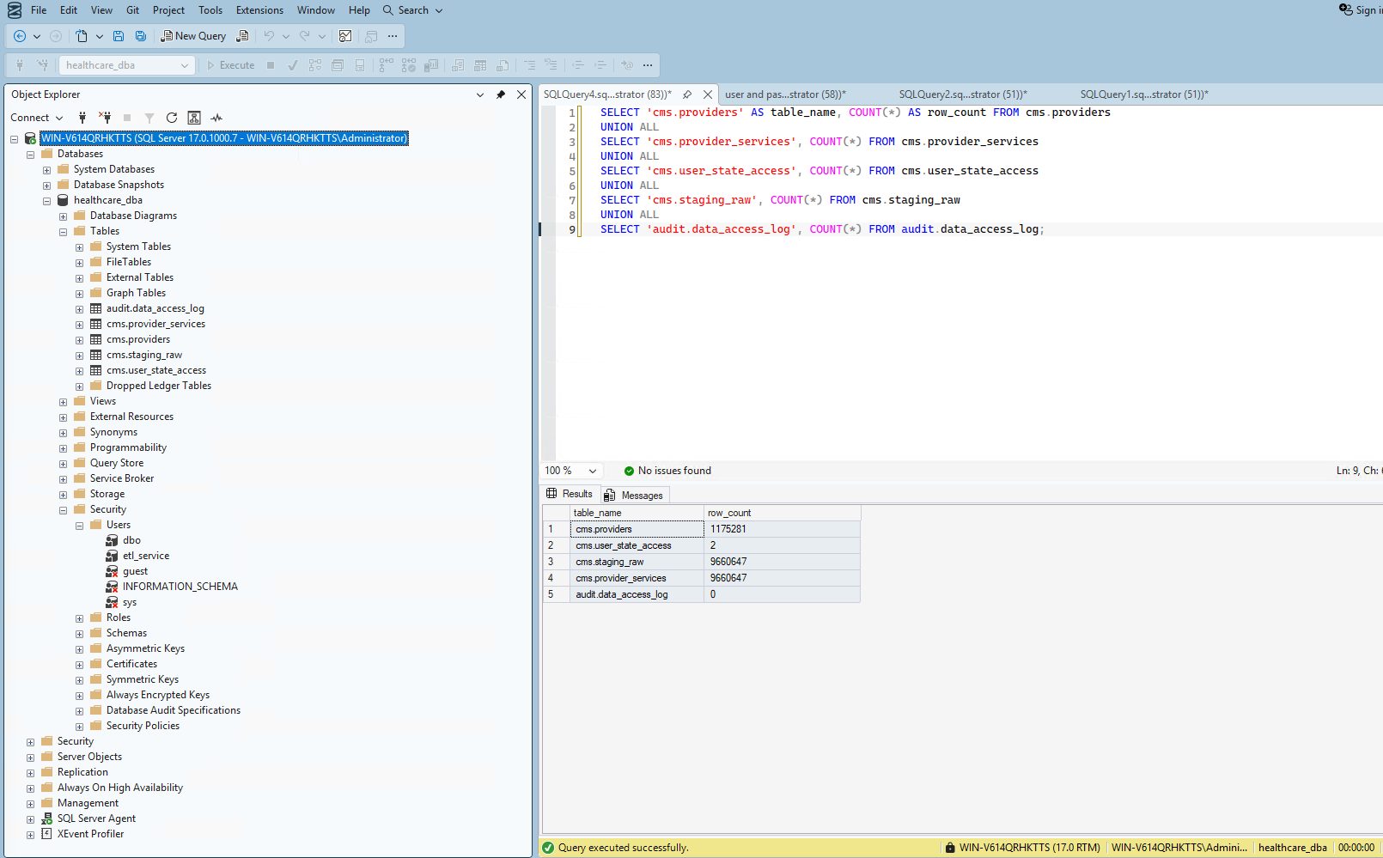Click Display Estimated Execution Plan icon
The image size is (1383, 858).
315,65
